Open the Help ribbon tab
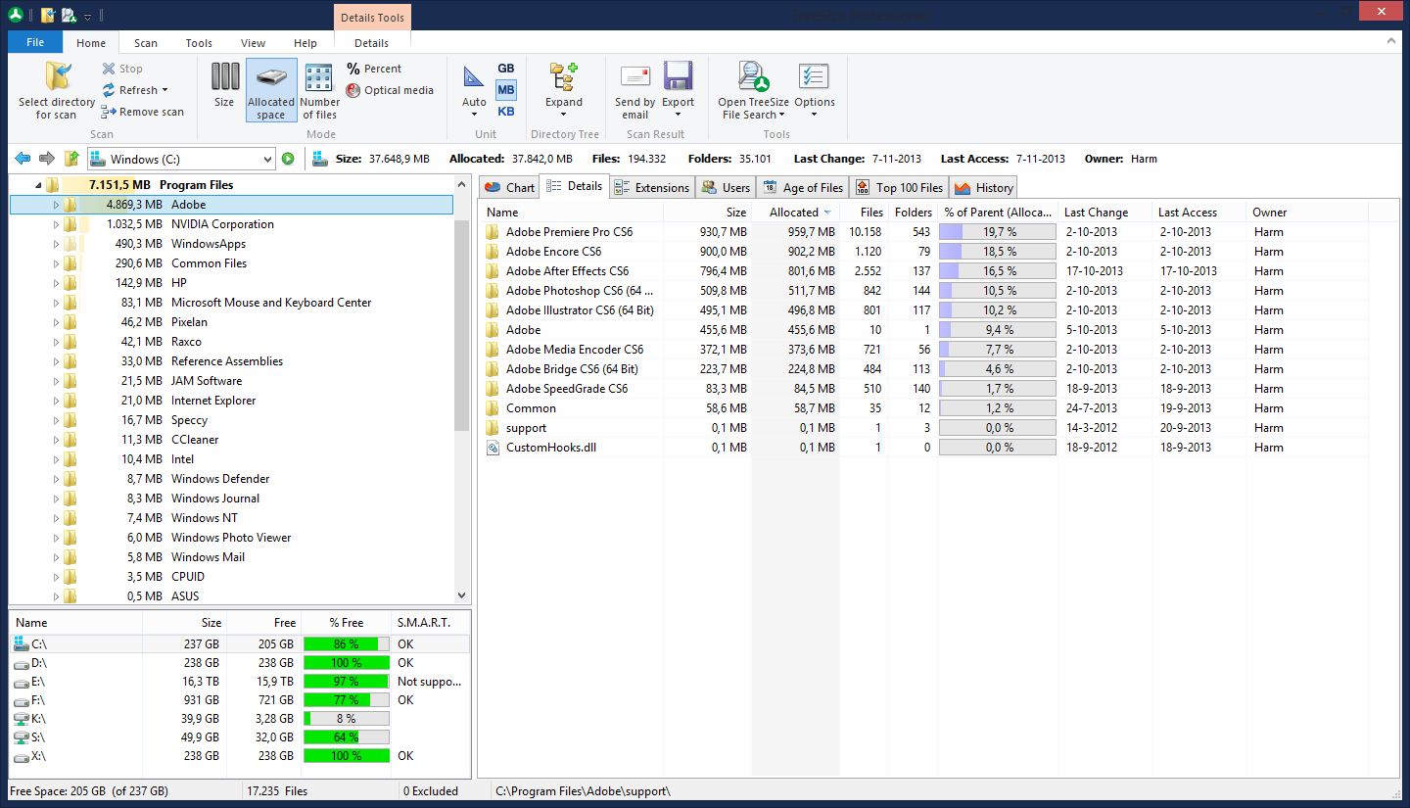This screenshot has height=808, width=1410. 305,43
